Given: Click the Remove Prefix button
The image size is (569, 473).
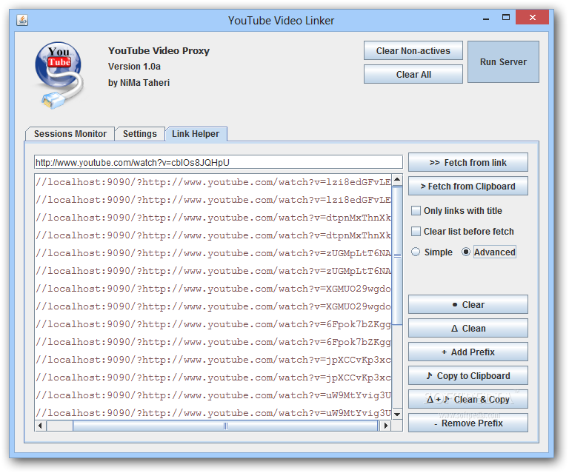Looking at the screenshot, I should (467, 423).
